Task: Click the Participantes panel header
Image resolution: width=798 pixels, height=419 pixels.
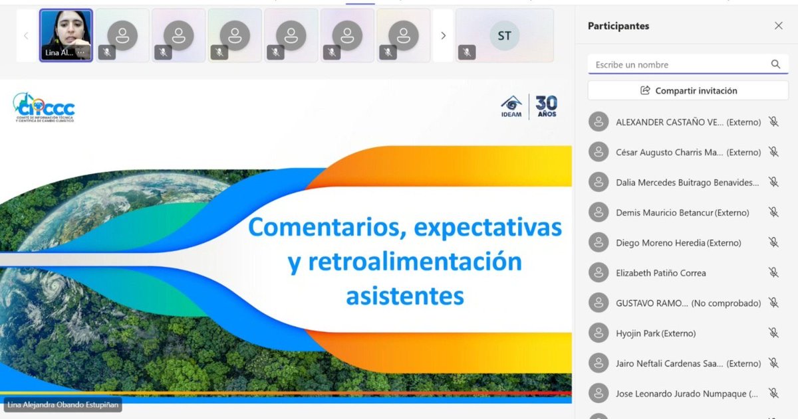Action: pyautogui.click(x=617, y=25)
